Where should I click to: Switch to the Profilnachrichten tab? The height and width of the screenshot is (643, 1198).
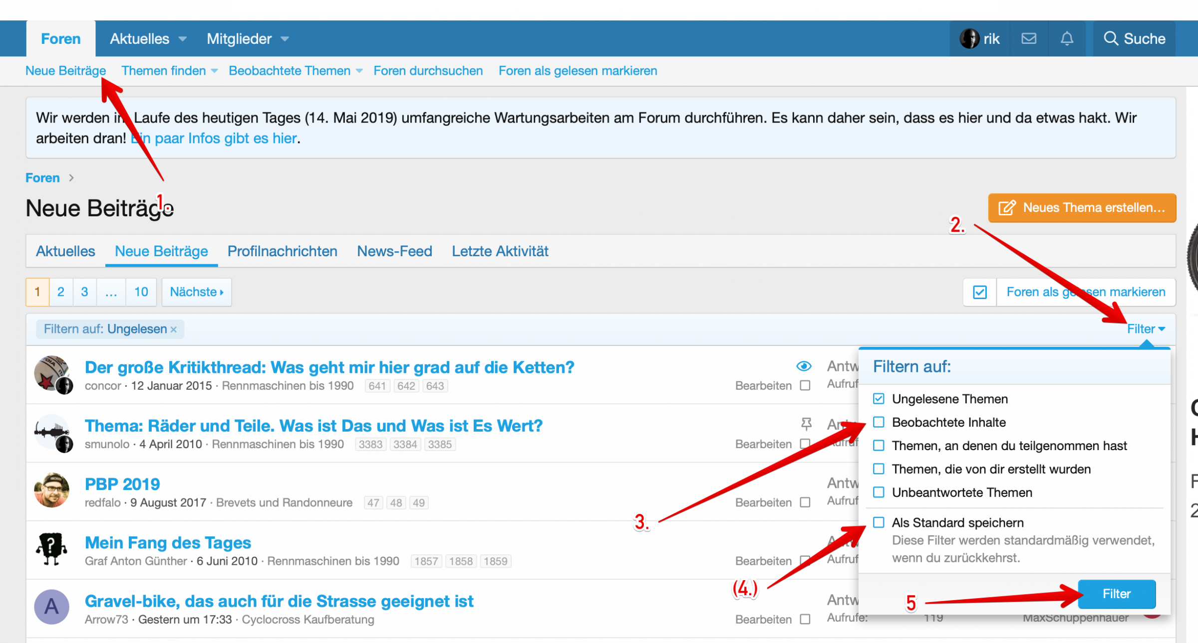(x=282, y=251)
